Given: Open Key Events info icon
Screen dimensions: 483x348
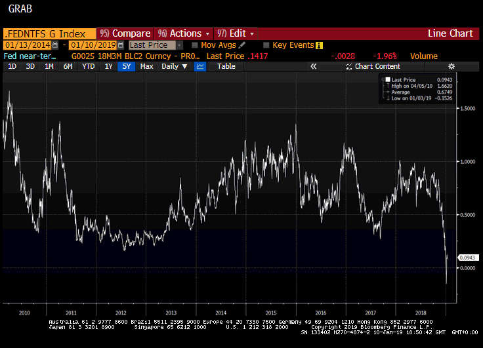Looking at the screenshot, I should (319, 45).
